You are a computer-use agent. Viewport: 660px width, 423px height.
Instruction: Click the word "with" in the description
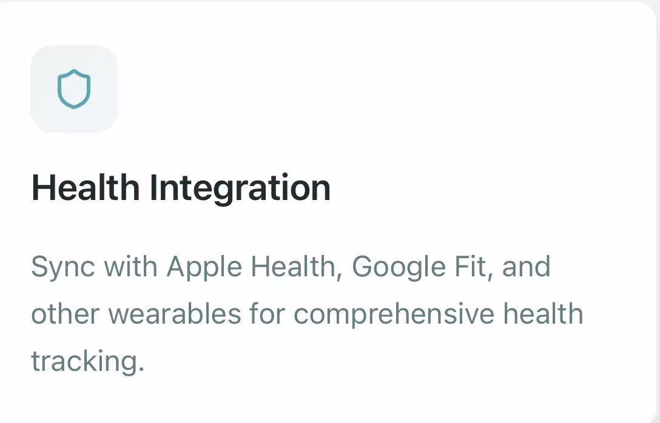point(131,267)
